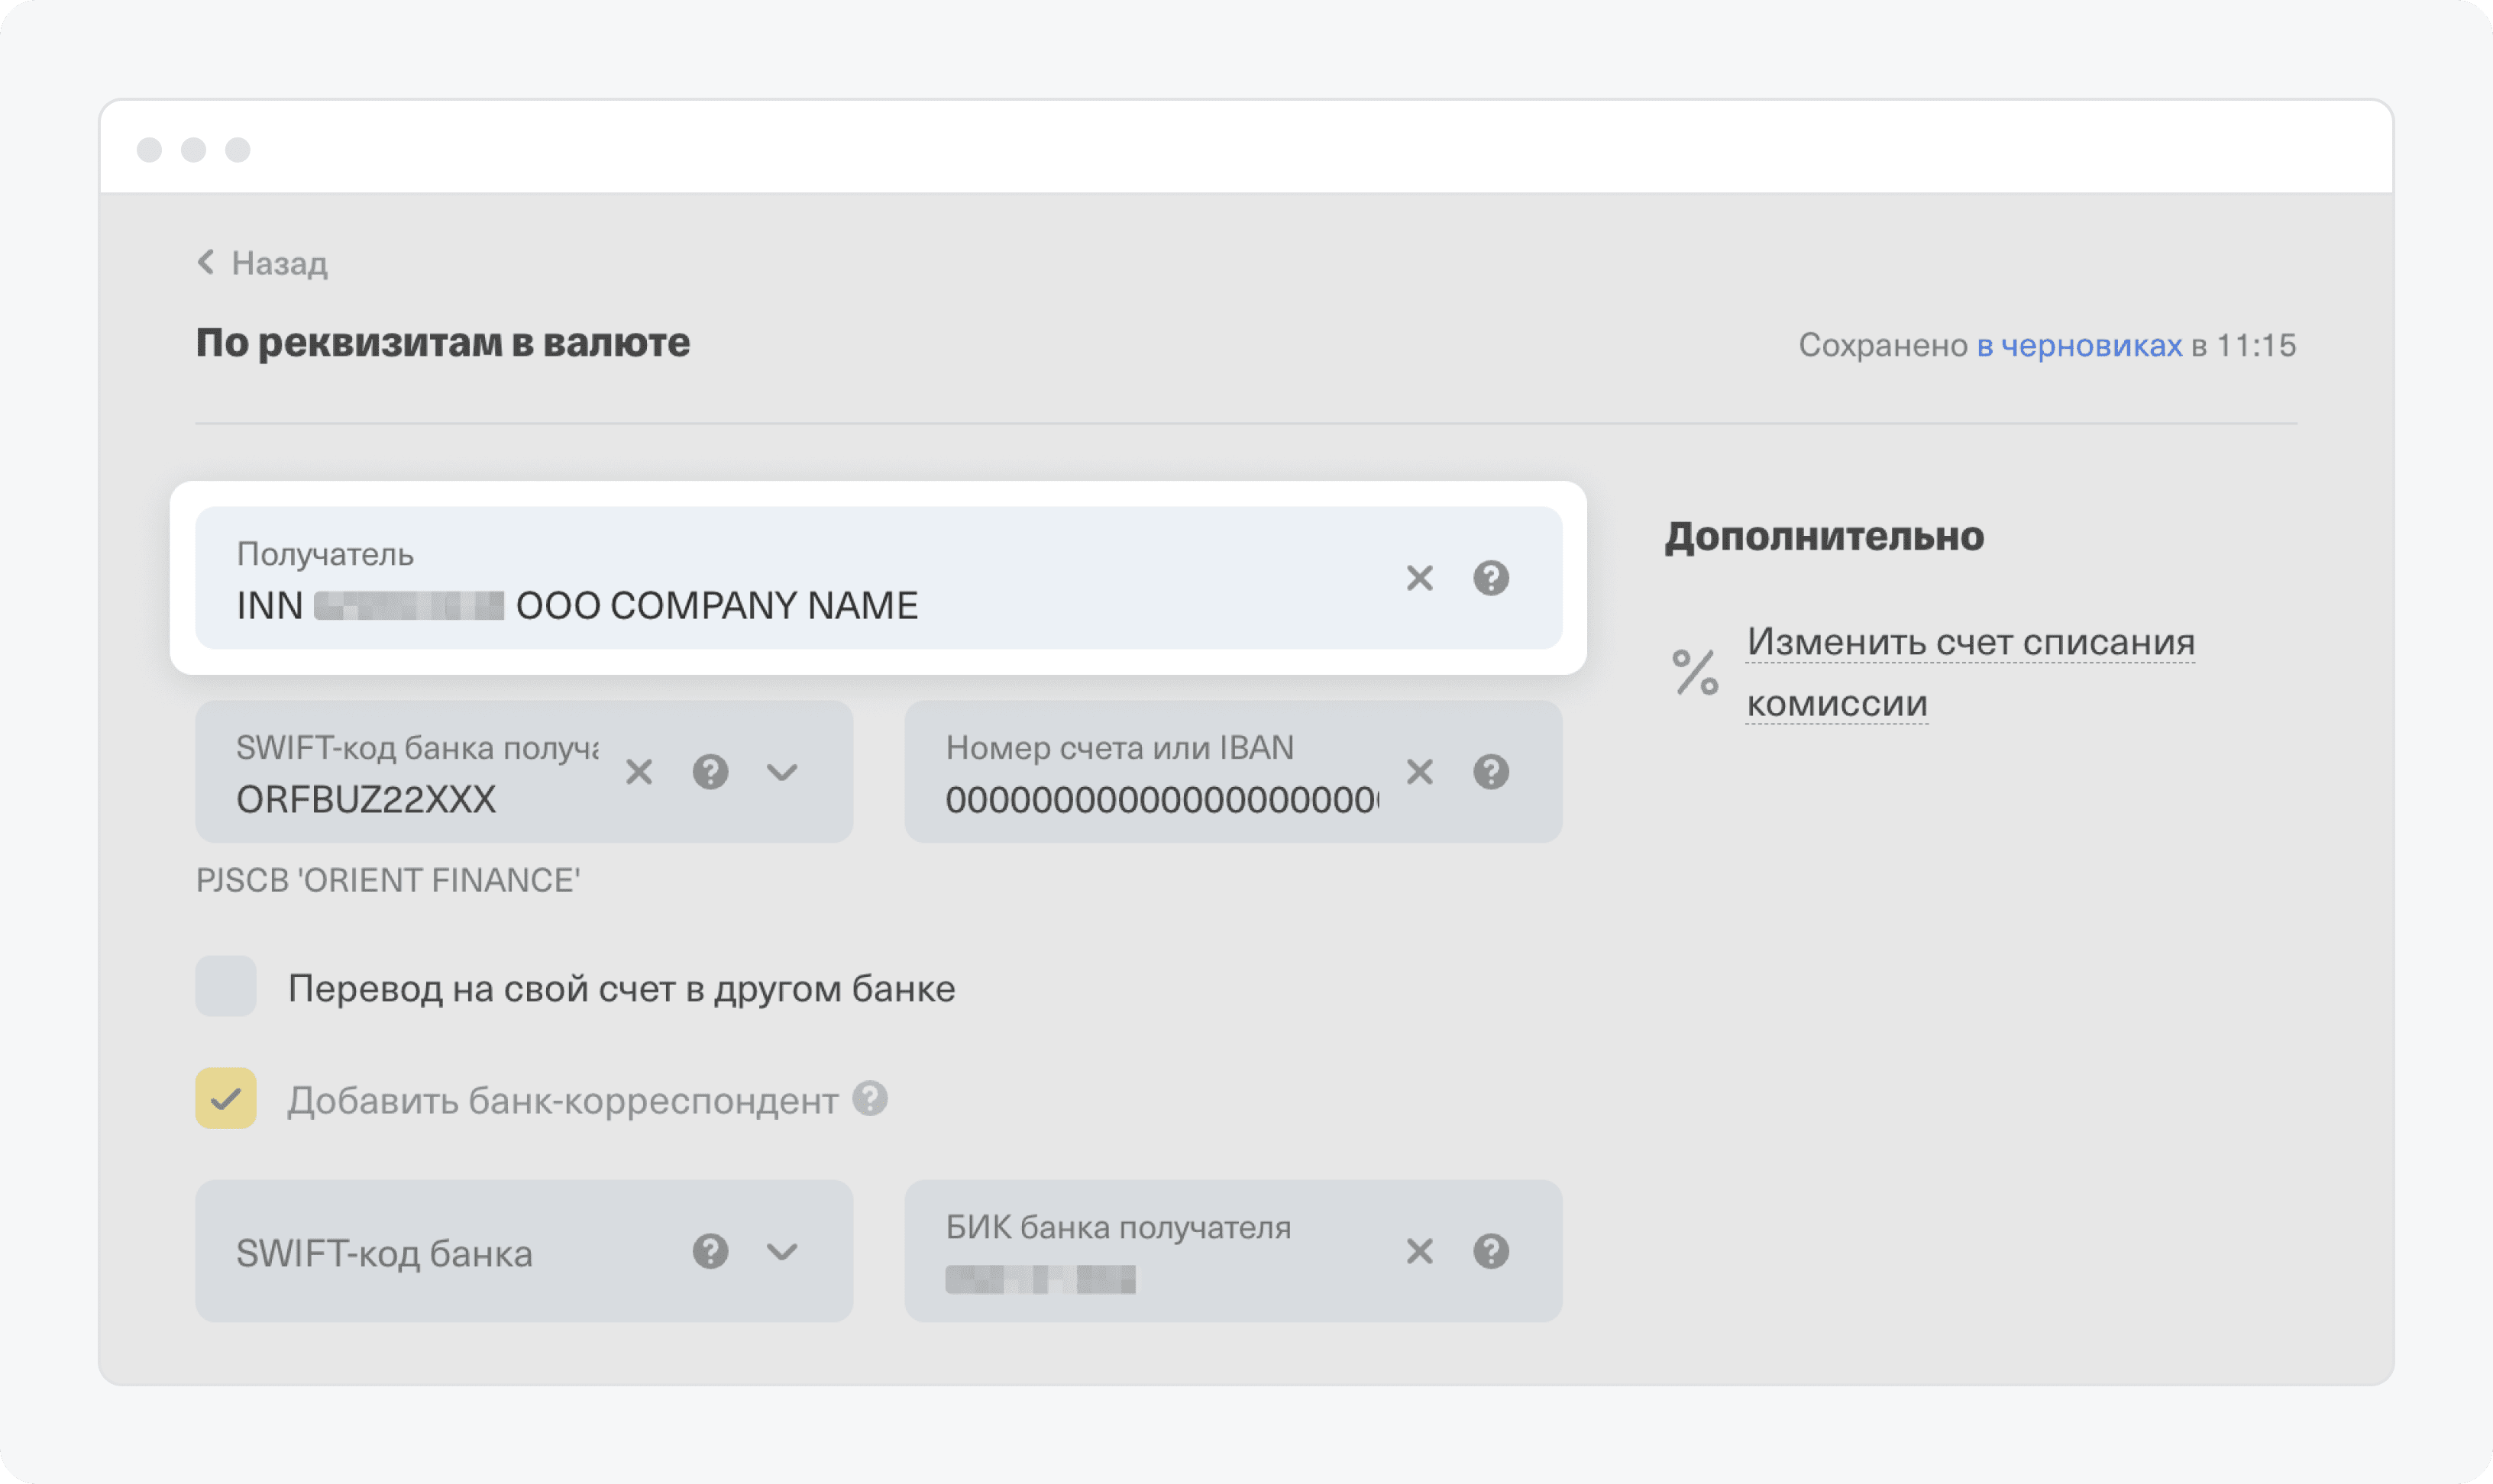Open help for the Получатель field
Viewport: 2493px width, 1484px height.
coord(1491,578)
